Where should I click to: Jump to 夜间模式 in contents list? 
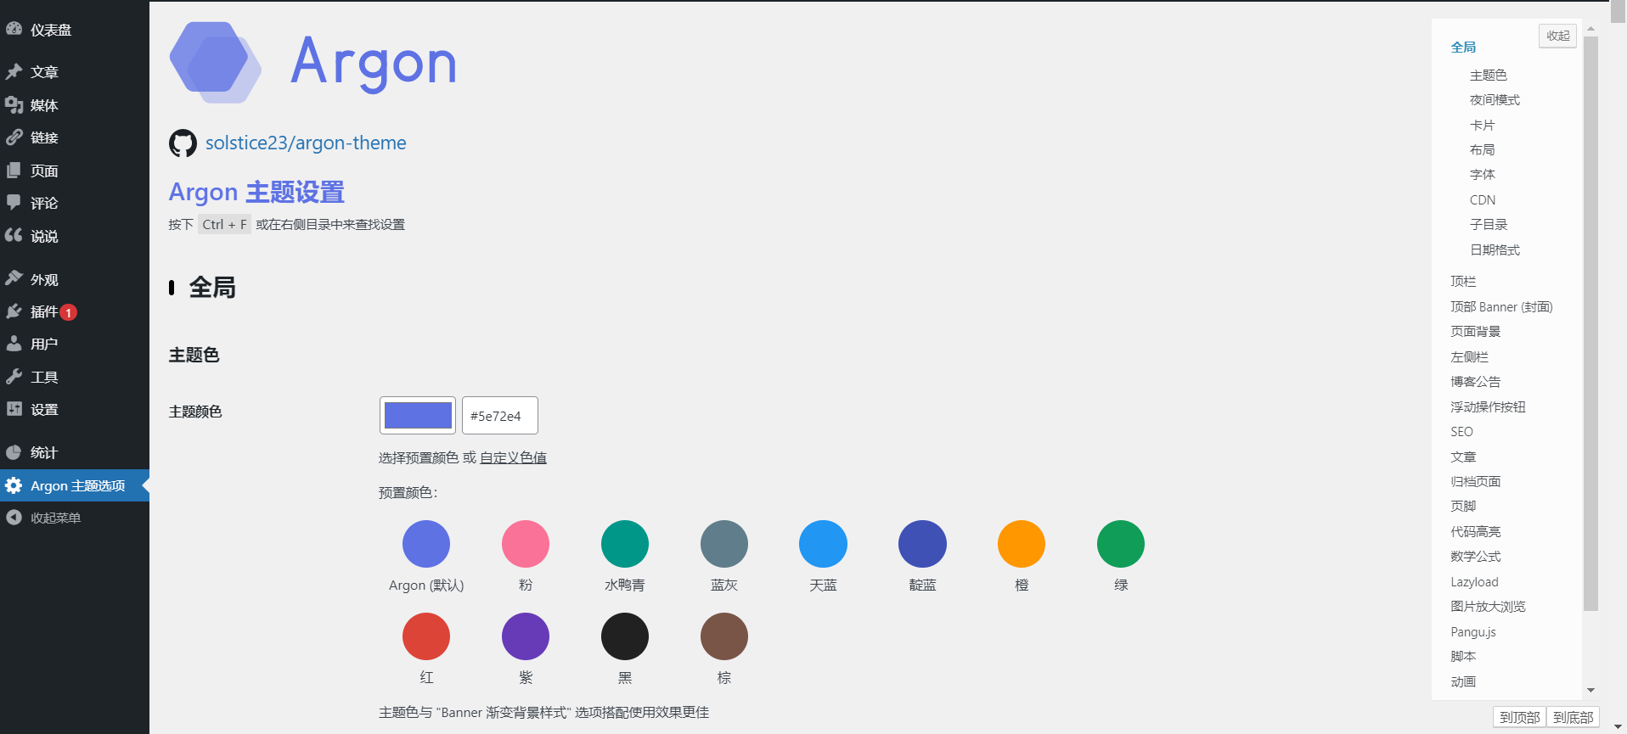(x=1495, y=100)
